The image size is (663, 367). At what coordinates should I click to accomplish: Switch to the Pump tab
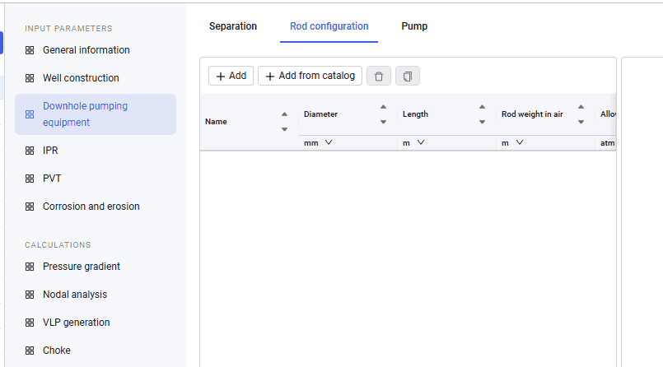414,26
